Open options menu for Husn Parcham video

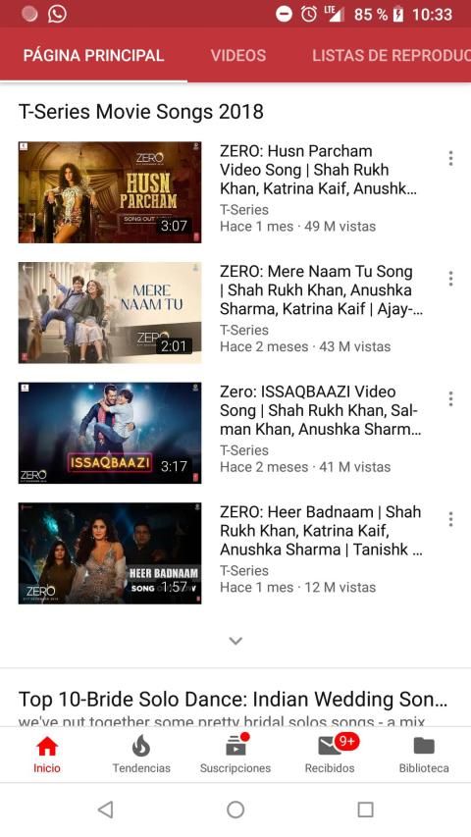point(450,158)
